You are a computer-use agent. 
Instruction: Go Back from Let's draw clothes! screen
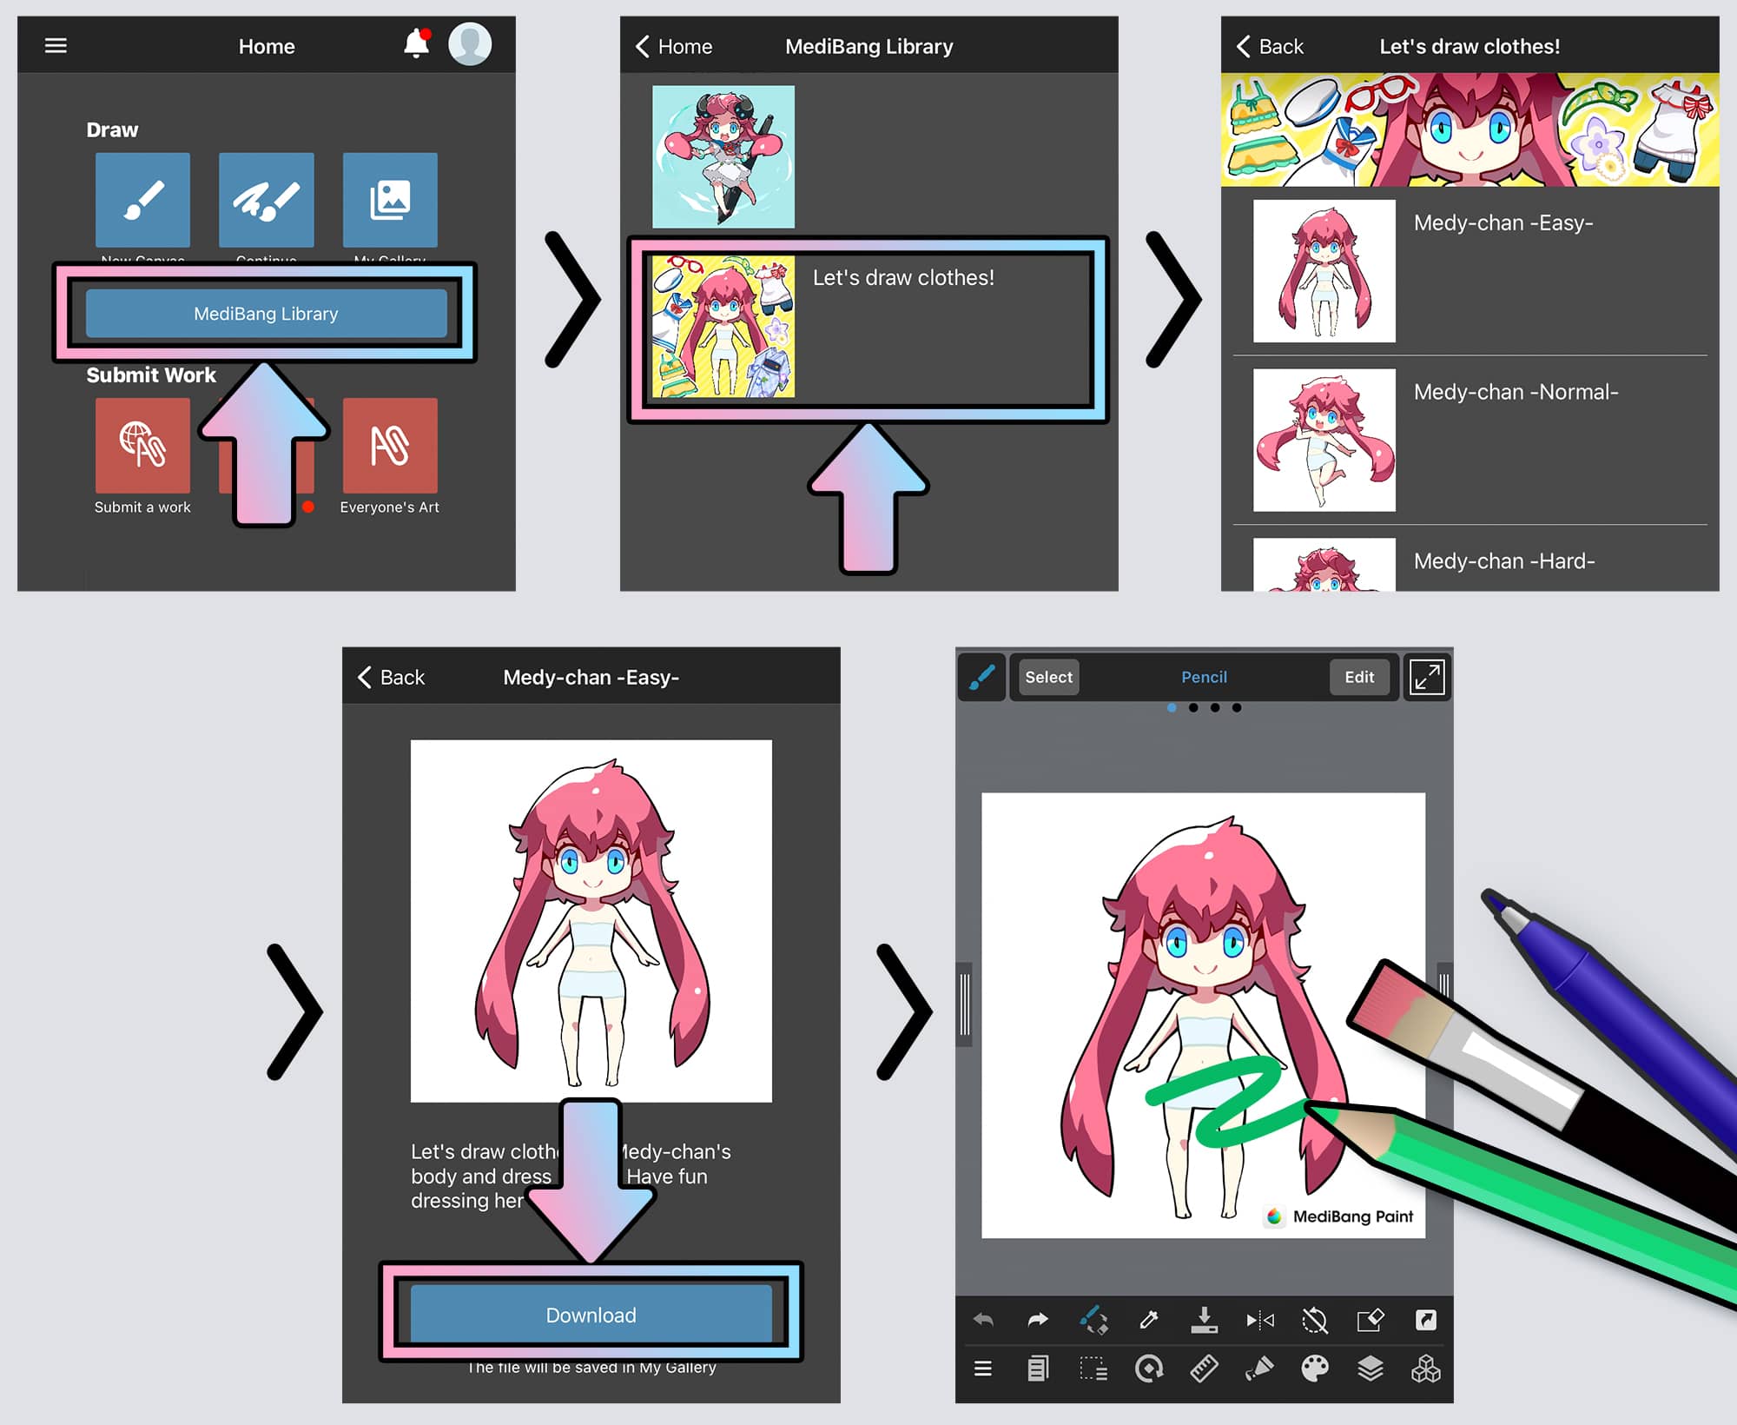[1269, 46]
